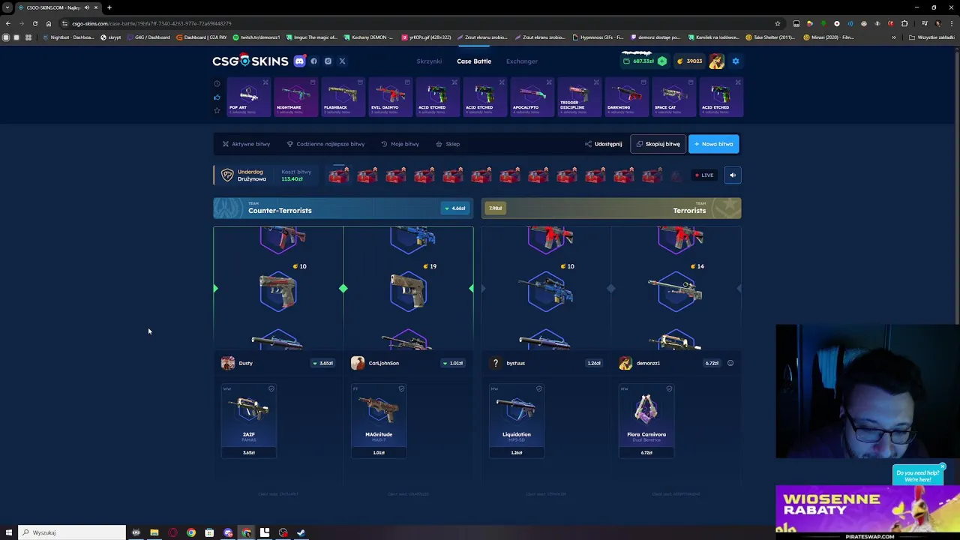Viewport: 960px width, 540px height.
Task: Click the Skopiuj bitwę button
Action: point(658,144)
